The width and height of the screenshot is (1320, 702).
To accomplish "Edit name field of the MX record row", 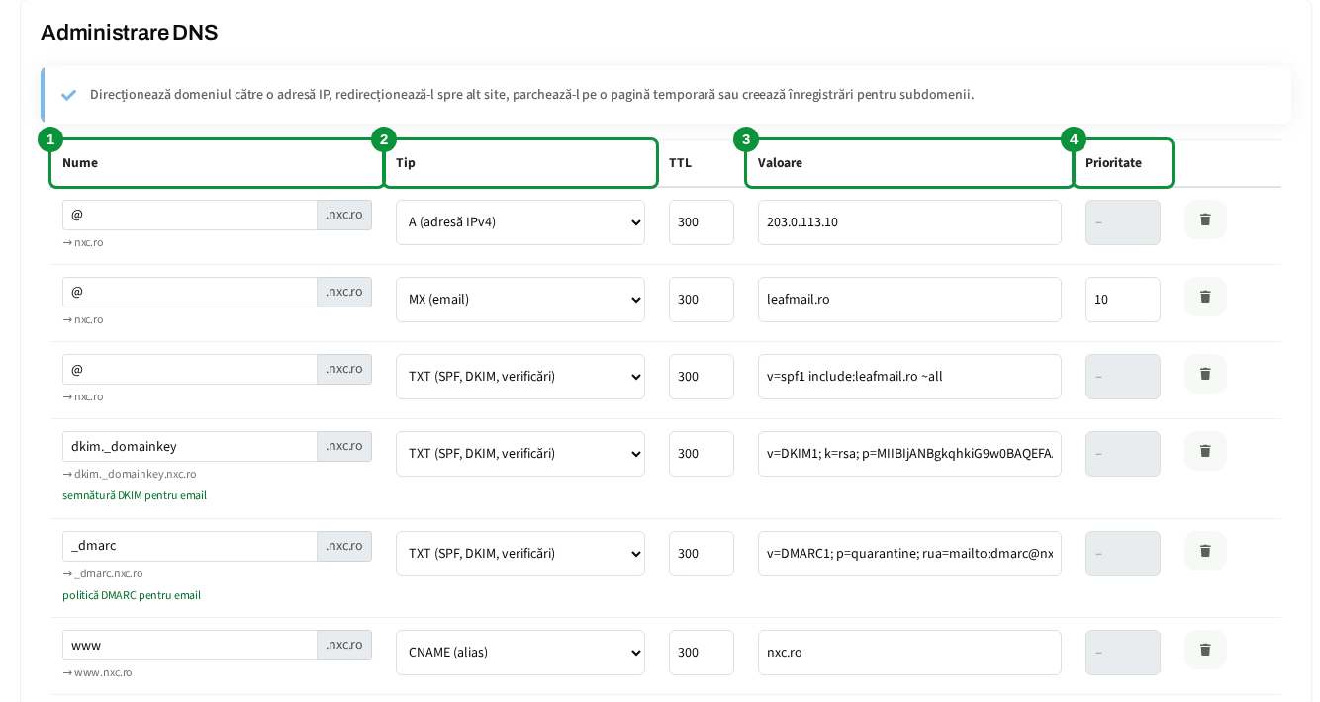I will click(190, 292).
